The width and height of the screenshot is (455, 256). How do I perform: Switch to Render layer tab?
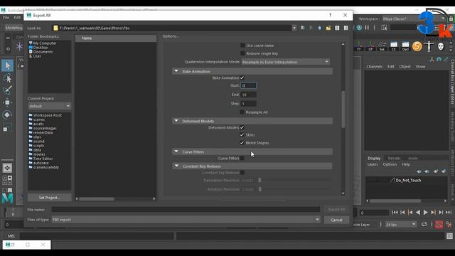pos(394,158)
